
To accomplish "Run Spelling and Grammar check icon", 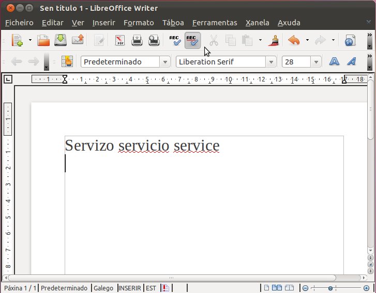I will pos(175,40).
